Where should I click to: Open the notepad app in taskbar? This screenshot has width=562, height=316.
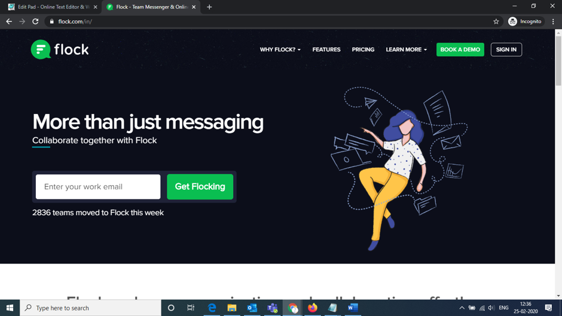(x=332, y=308)
